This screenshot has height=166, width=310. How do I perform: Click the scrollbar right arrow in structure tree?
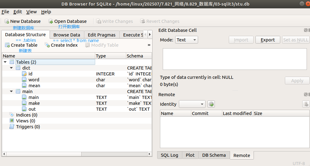click(x=149, y=154)
